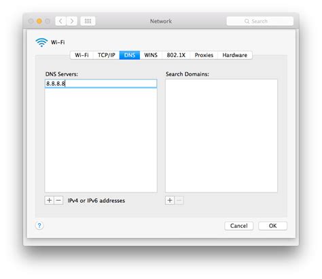Switch to the Wi-Fi tab
Viewport: 322px width, 279px height.
pyautogui.click(x=82, y=55)
